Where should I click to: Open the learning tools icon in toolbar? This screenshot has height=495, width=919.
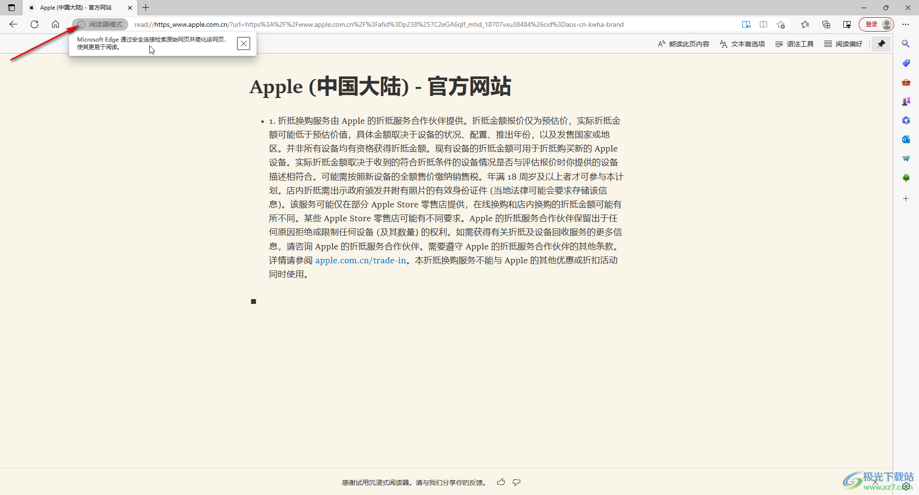tap(847, 24)
